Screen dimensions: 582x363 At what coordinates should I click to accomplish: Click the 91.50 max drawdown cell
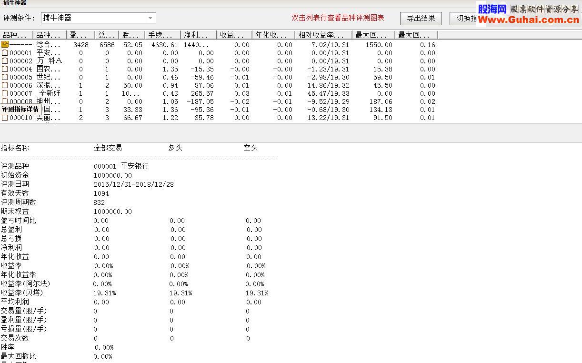pyautogui.click(x=383, y=118)
